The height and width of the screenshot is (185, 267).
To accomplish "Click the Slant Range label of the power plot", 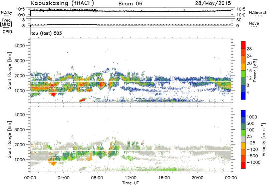I will coord(9,70).
